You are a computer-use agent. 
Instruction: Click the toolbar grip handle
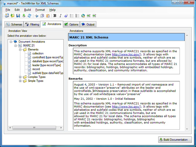point(3,16)
